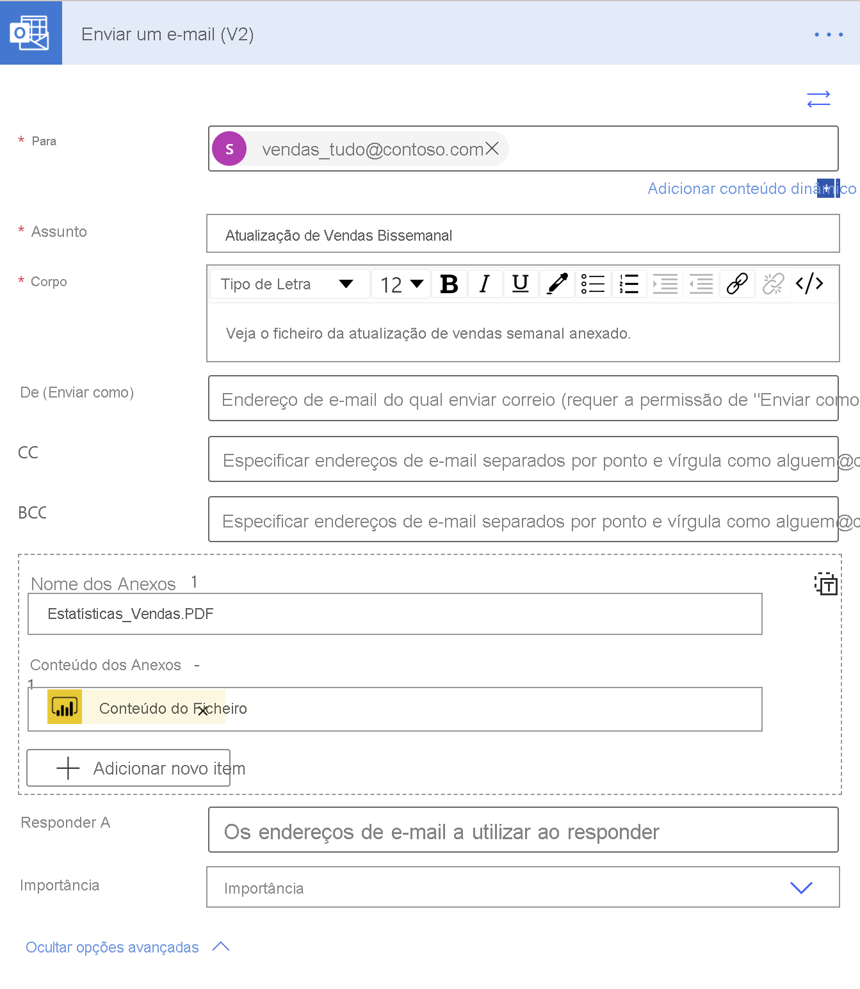Screen dimensions: 860x989
Task: Expand the Importância dropdown
Action: click(x=523, y=887)
